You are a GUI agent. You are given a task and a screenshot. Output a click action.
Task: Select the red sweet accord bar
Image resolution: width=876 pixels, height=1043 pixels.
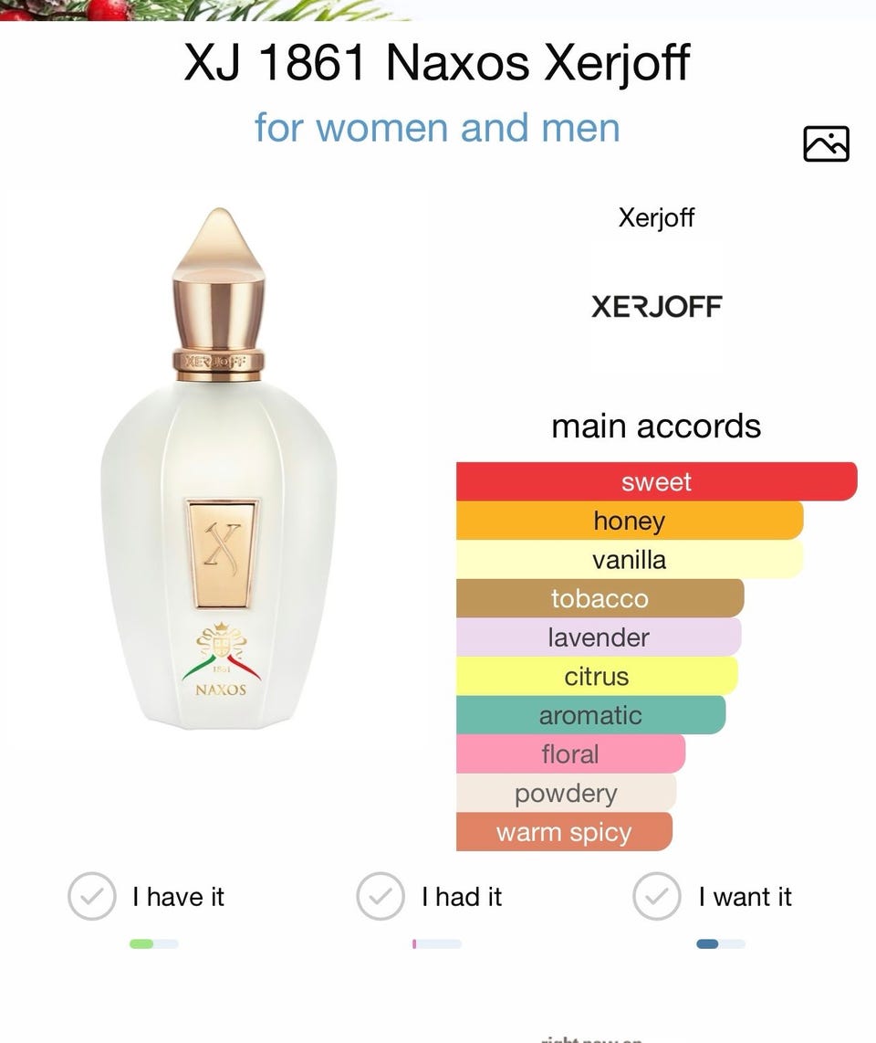tap(657, 481)
